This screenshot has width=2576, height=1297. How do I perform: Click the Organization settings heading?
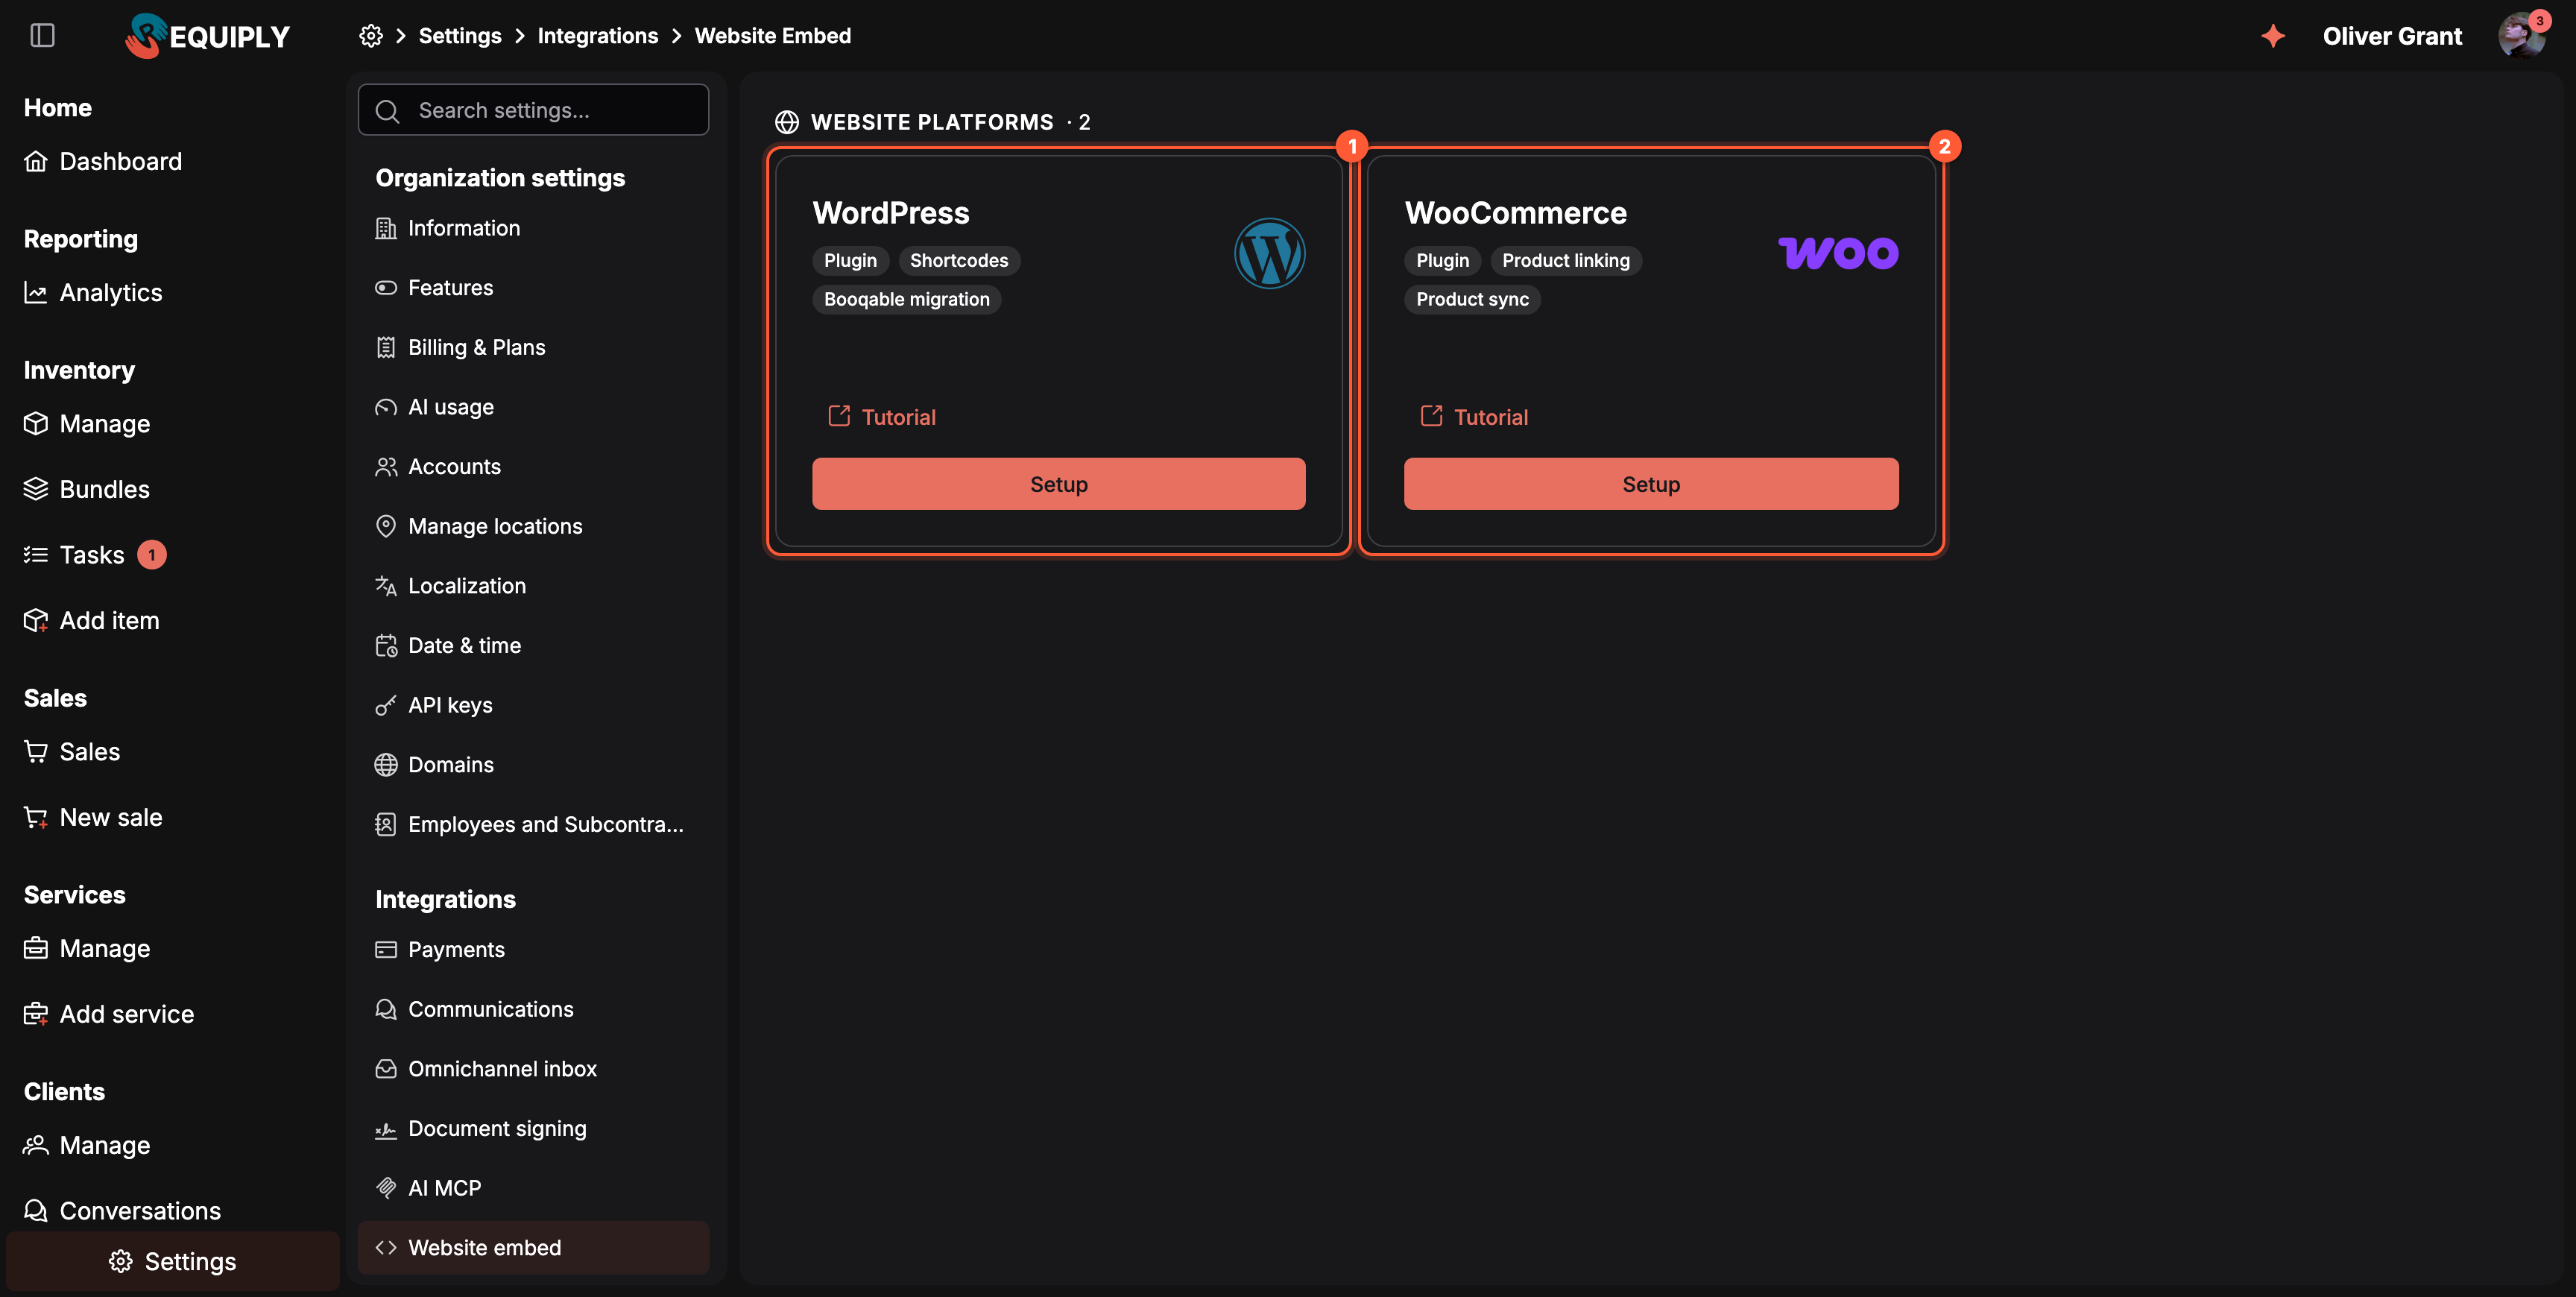(500, 178)
